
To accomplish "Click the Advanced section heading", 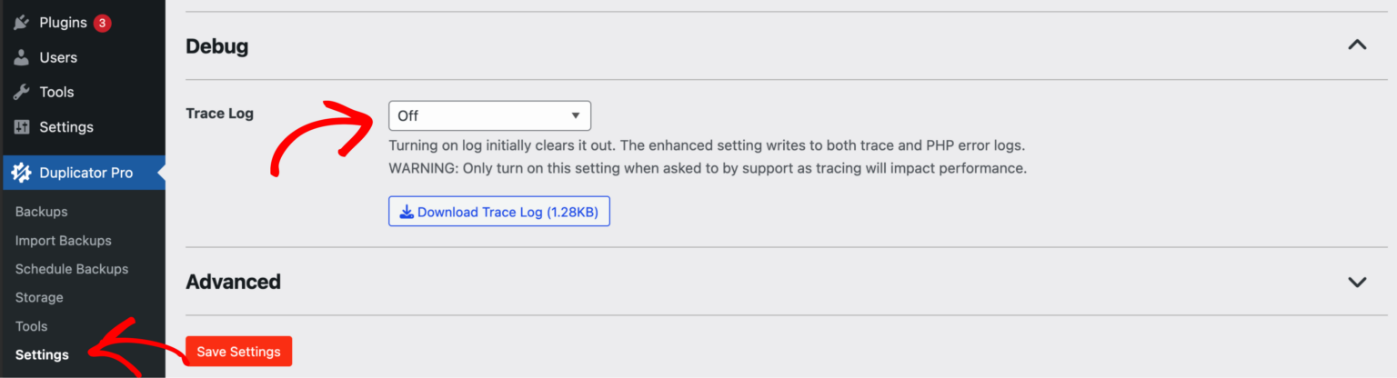I will tap(233, 282).
